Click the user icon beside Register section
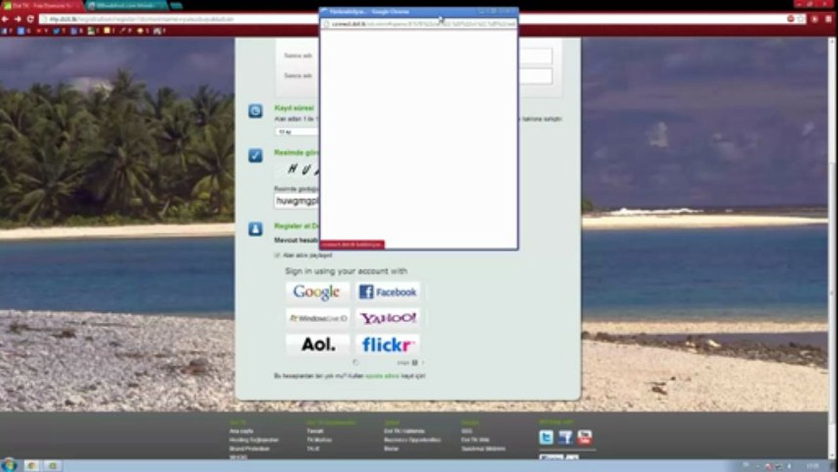The height and width of the screenshot is (472, 838). pyautogui.click(x=256, y=229)
